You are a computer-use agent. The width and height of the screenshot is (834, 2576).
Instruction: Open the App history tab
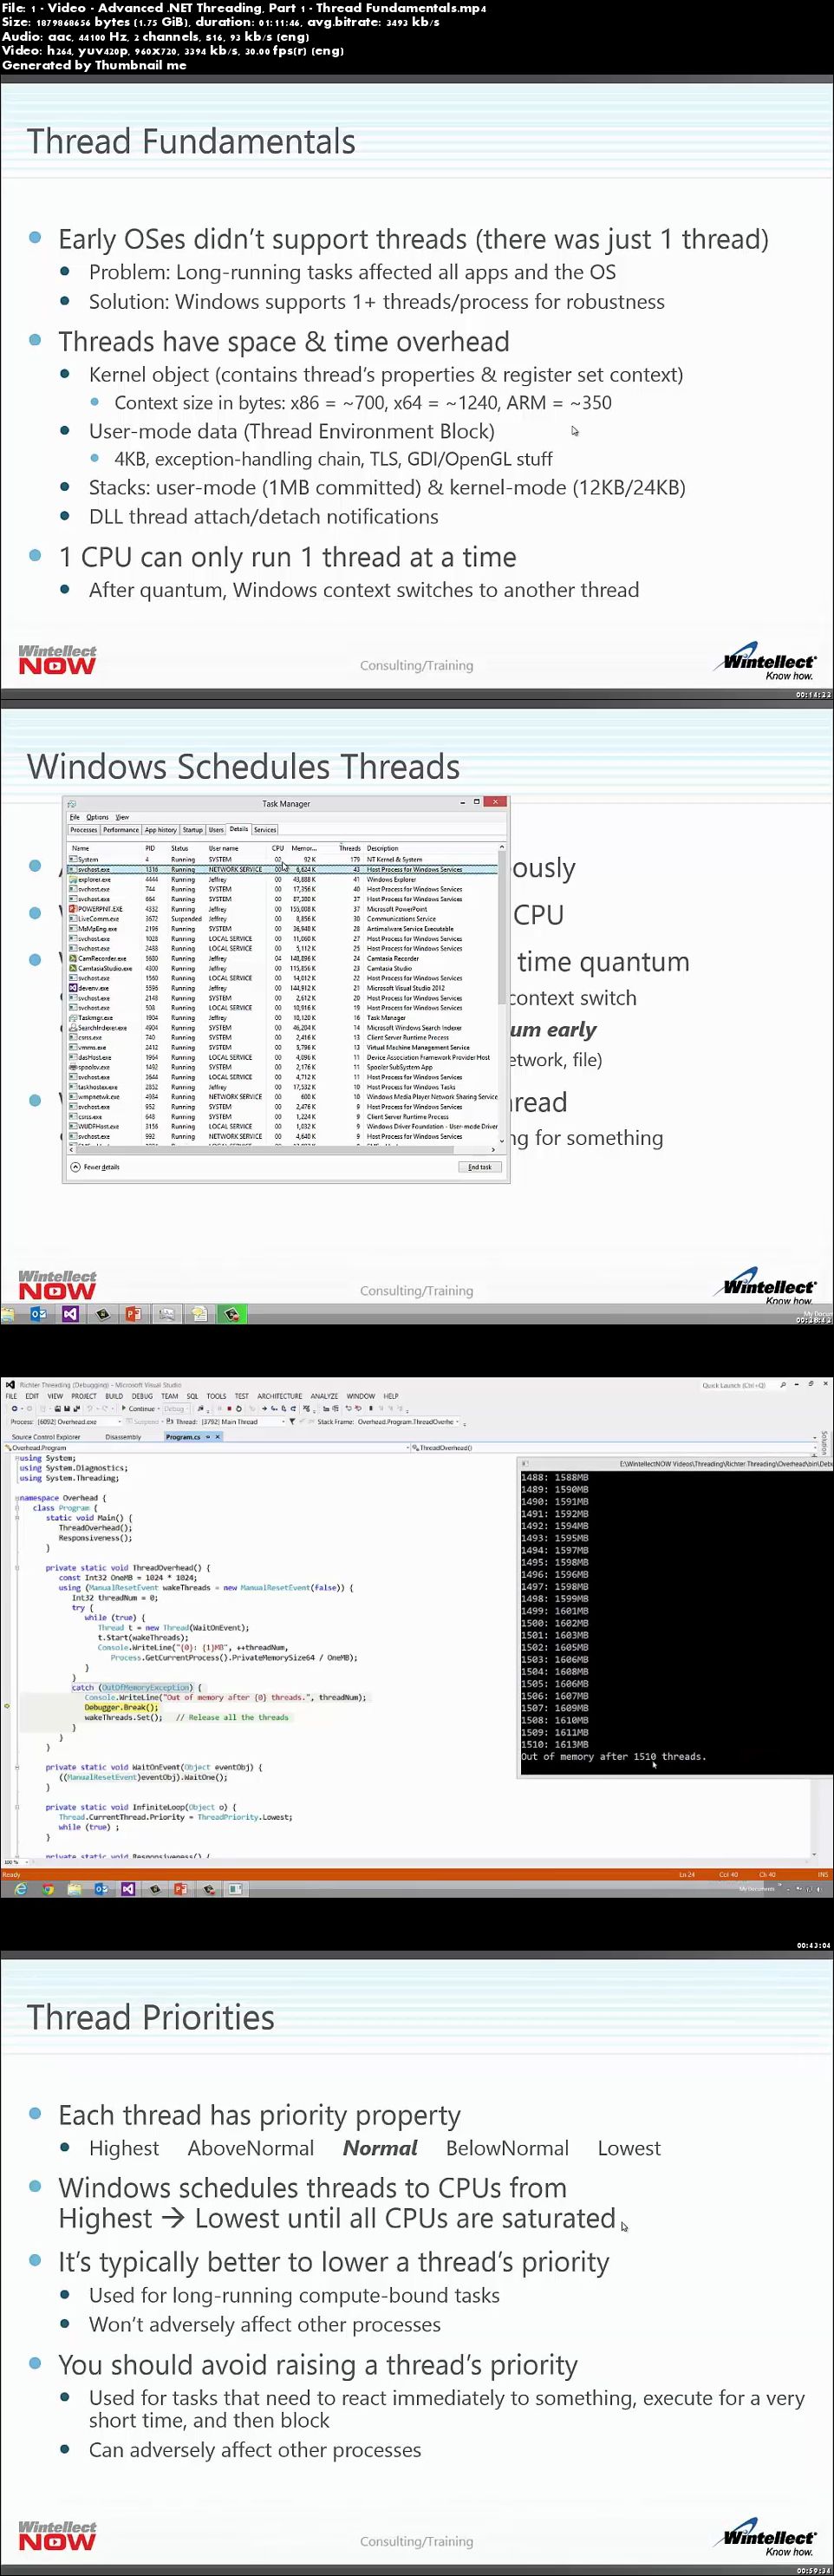(x=160, y=830)
